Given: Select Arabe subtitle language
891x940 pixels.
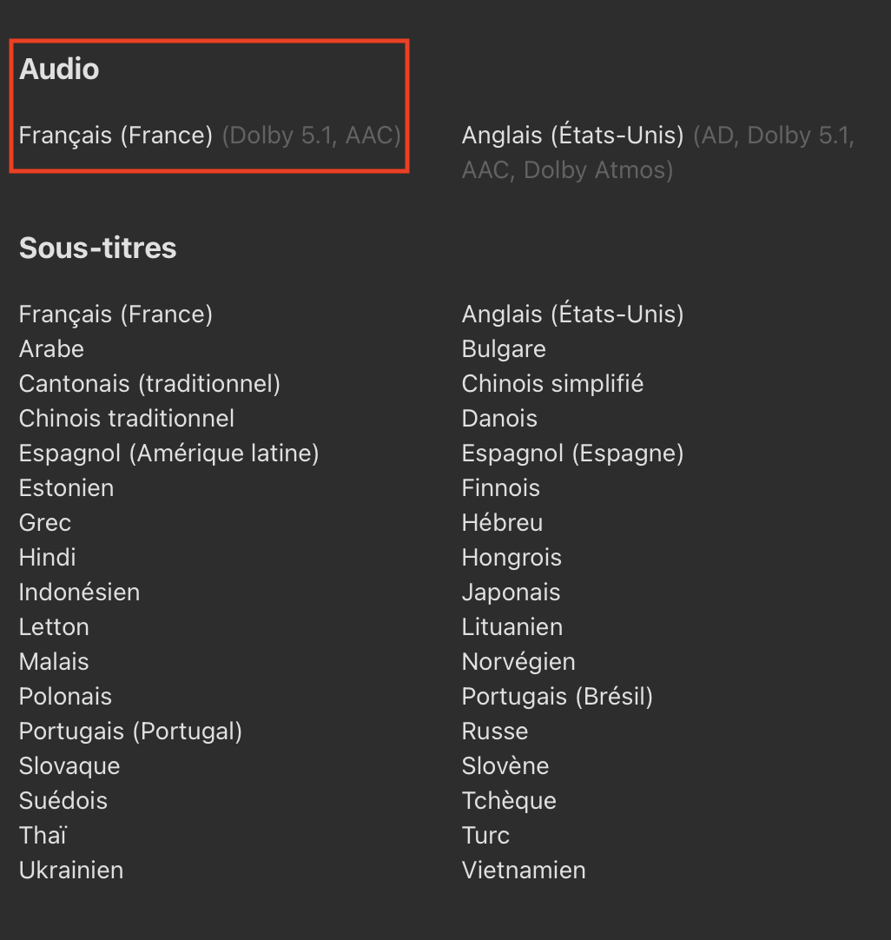Looking at the screenshot, I should [51, 348].
